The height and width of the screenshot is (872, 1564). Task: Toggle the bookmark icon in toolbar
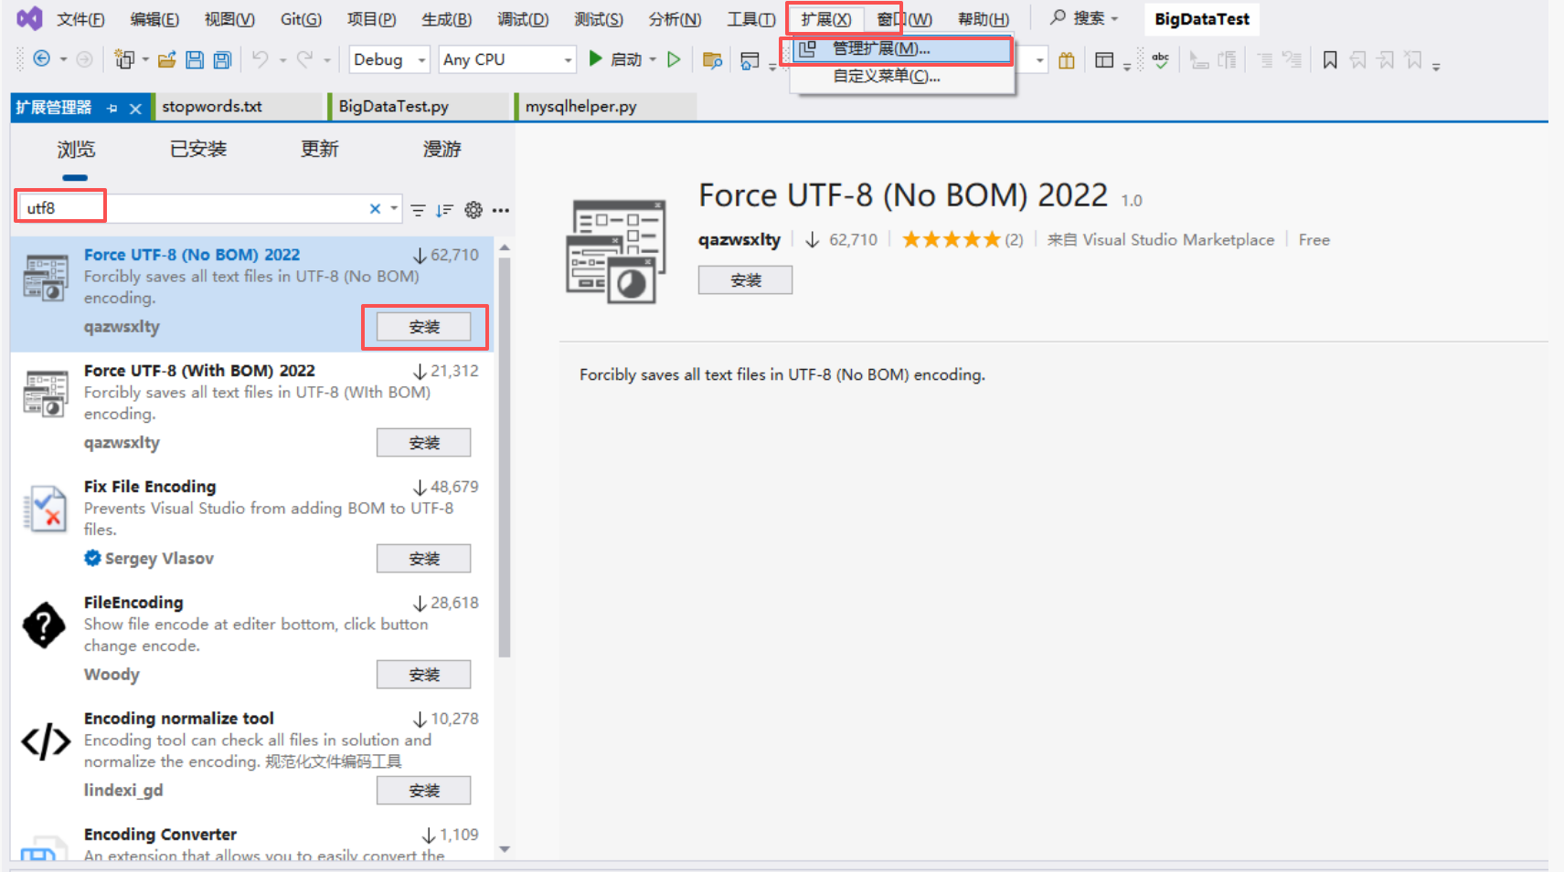tap(1330, 60)
